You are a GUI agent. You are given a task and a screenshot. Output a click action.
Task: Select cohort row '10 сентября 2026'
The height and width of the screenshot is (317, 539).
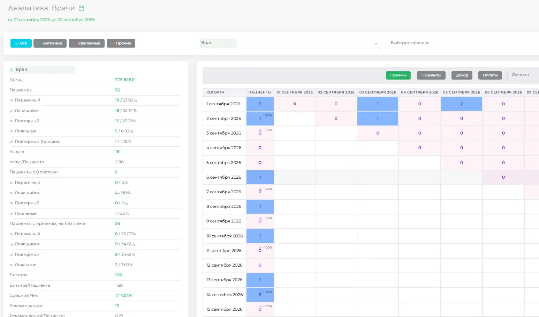225,236
